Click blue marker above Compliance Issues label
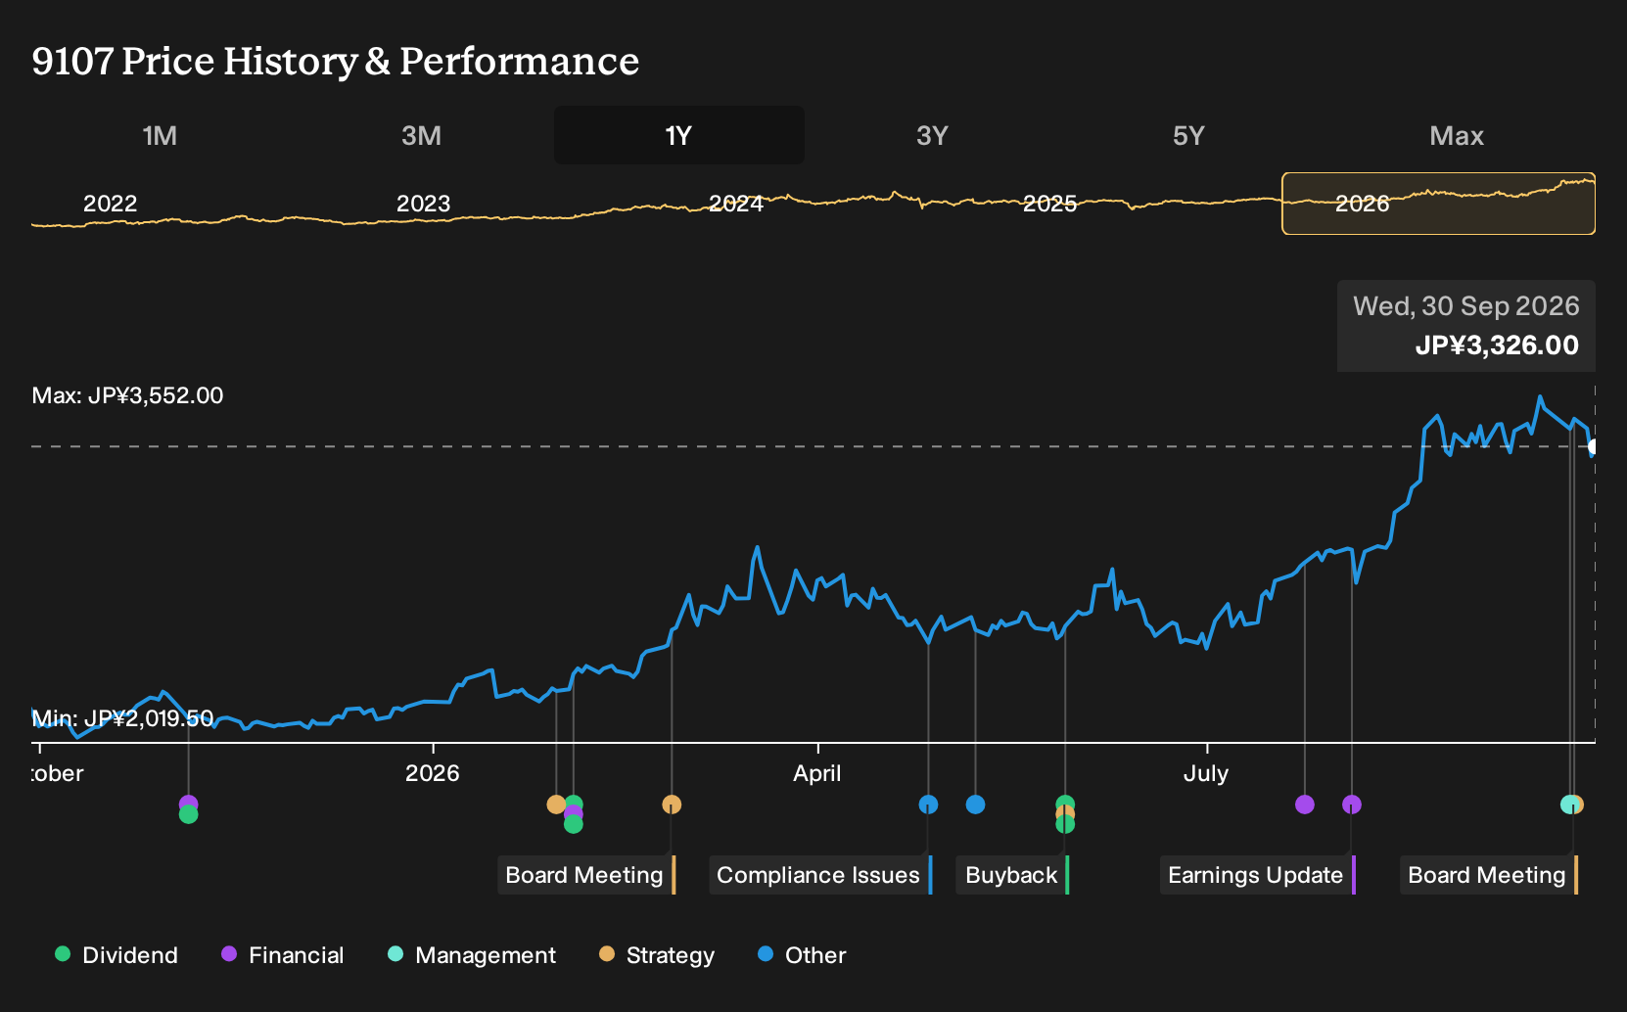 (x=928, y=805)
